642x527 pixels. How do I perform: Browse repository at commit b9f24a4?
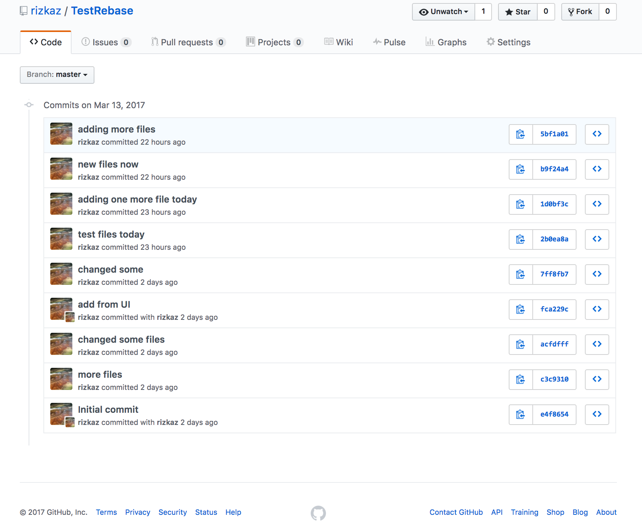pos(597,169)
